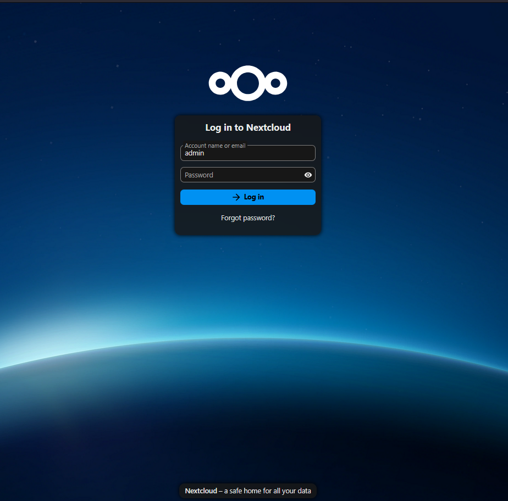This screenshot has height=501, width=508.
Task: Click the Nextcloud logo
Action: 248,83
